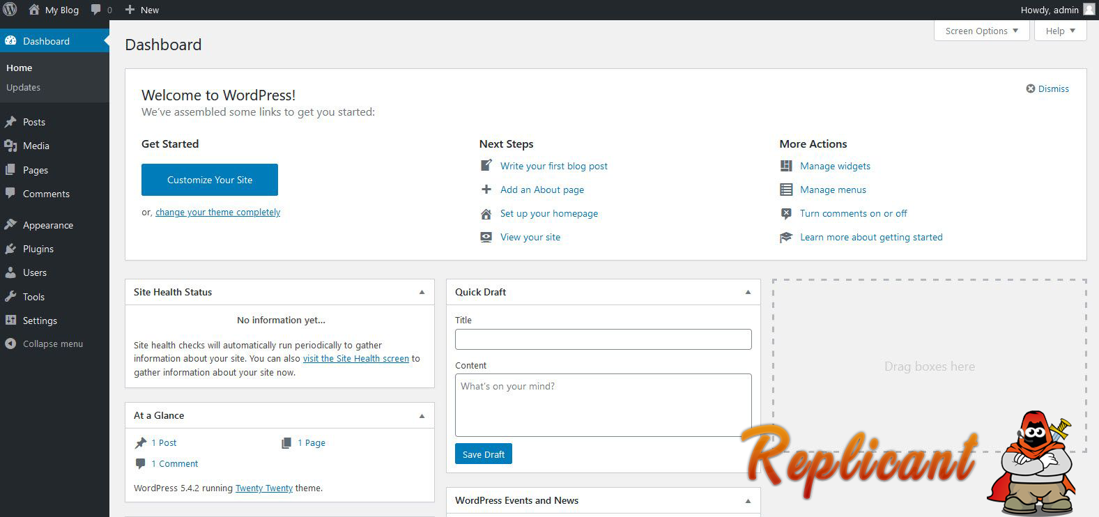Click the Posts pushpin icon in sidebar
Image resolution: width=1099 pixels, height=517 pixels.
tap(10, 122)
